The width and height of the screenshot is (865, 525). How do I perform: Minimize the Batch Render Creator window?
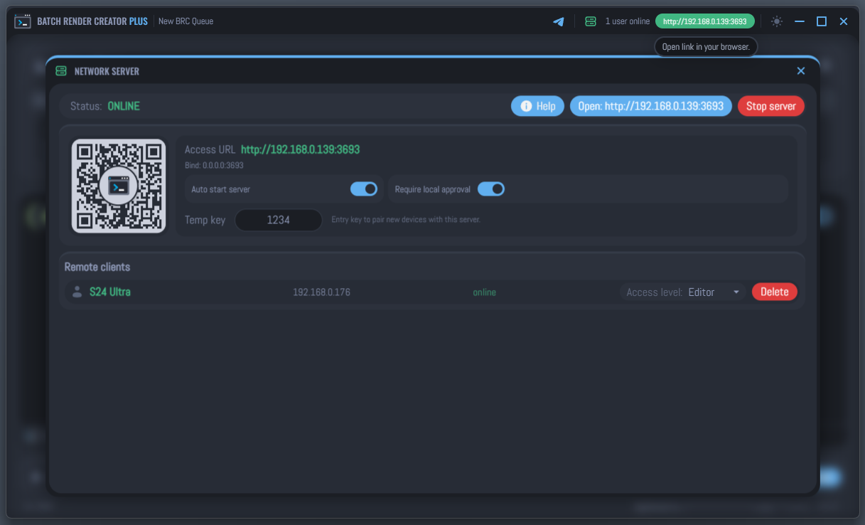pyautogui.click(x=800, y=21)
